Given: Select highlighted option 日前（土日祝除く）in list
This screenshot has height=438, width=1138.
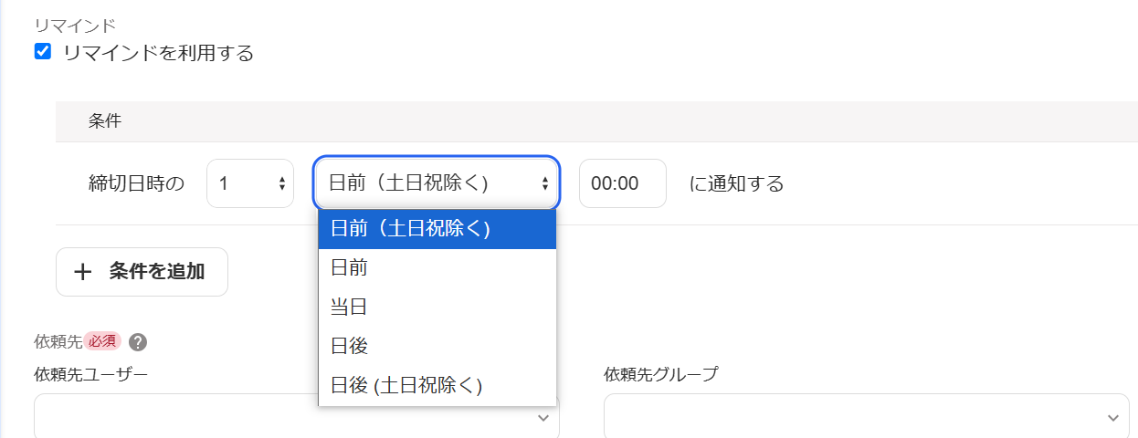Looking at the screenshot, I should tap(437, 229).
